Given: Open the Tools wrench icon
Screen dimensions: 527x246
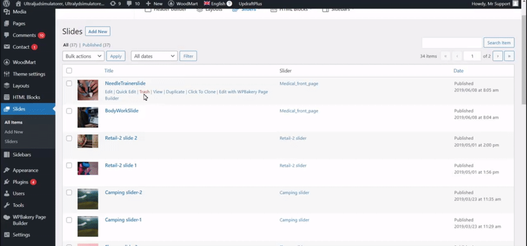Looking at the screenshot, I should point(7,205).
